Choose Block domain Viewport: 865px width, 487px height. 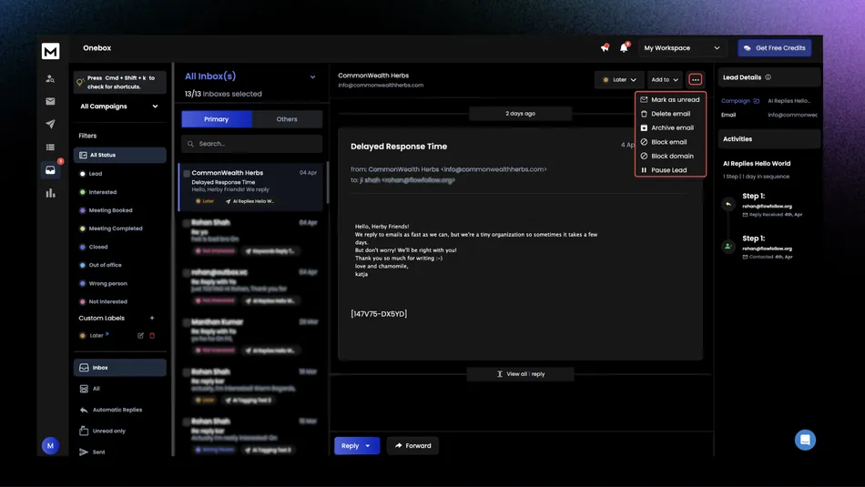tap(667, 156)
